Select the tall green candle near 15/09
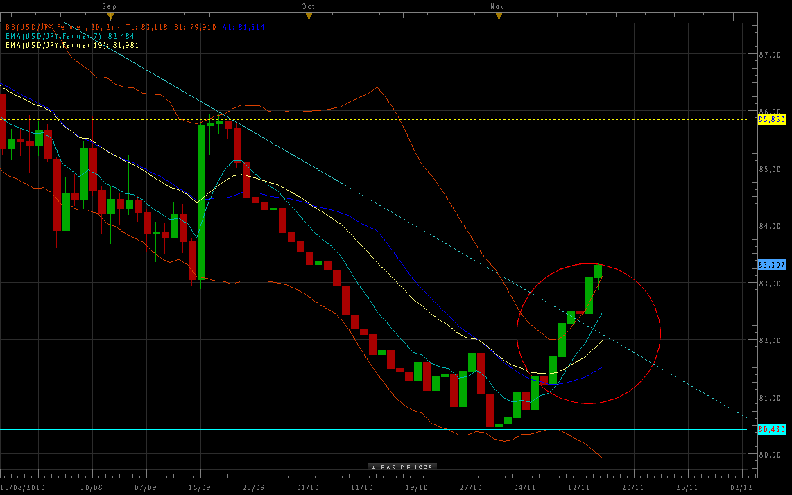 point(201,201)
